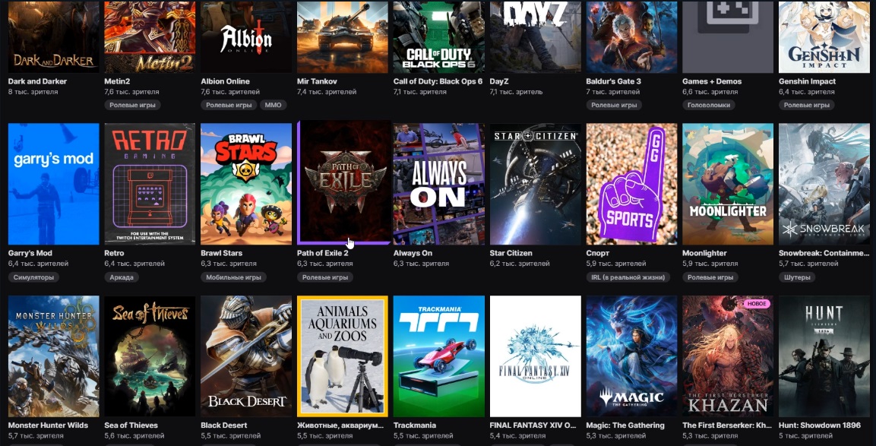Open the Brawl Stars title link
The image size is (876, 446).
(222, 253)
